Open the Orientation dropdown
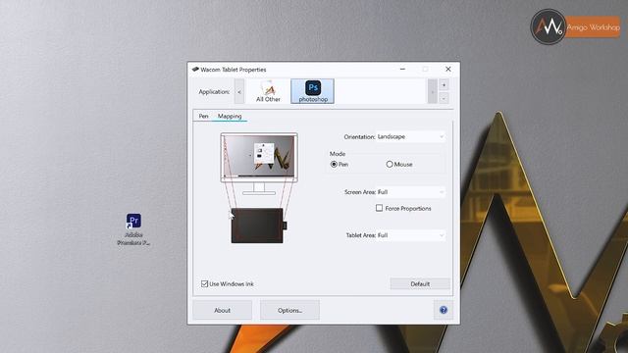Image resolution: width=628 pixels, height=353 pixels. (x=410, y=137)
